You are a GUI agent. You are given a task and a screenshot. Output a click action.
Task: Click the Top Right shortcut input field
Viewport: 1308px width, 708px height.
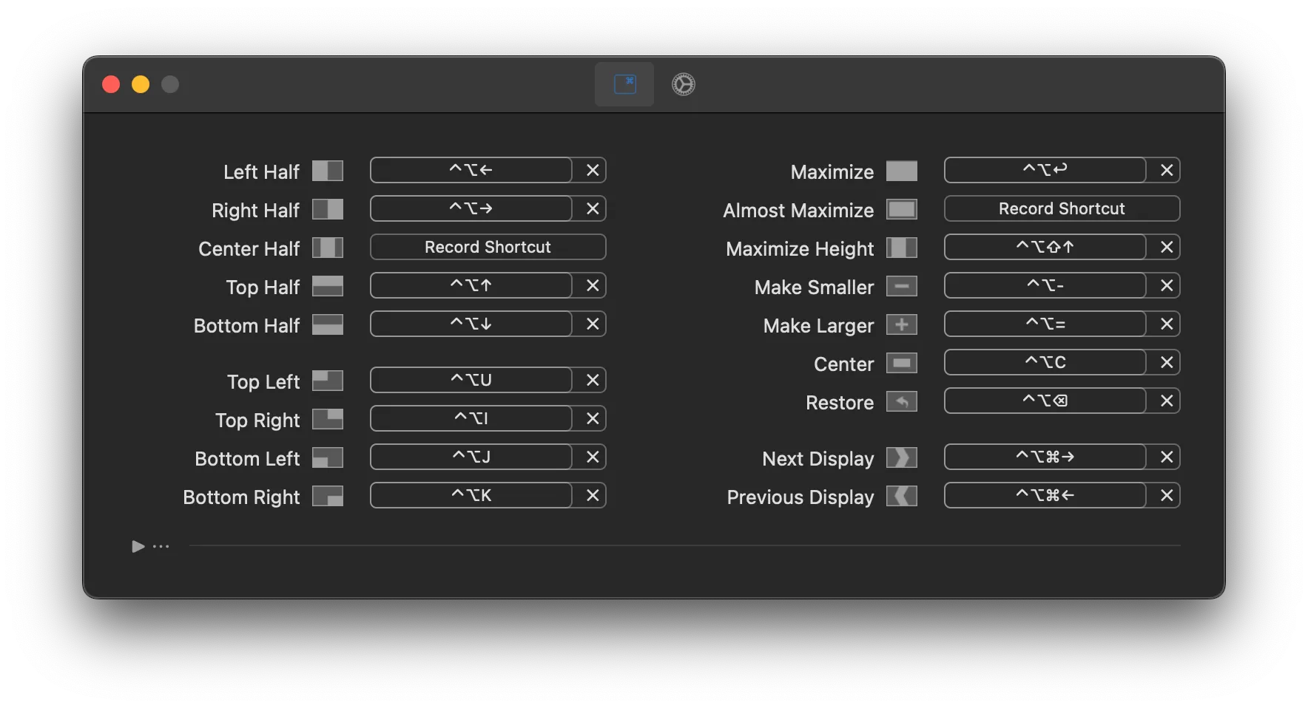coord(471,418)
